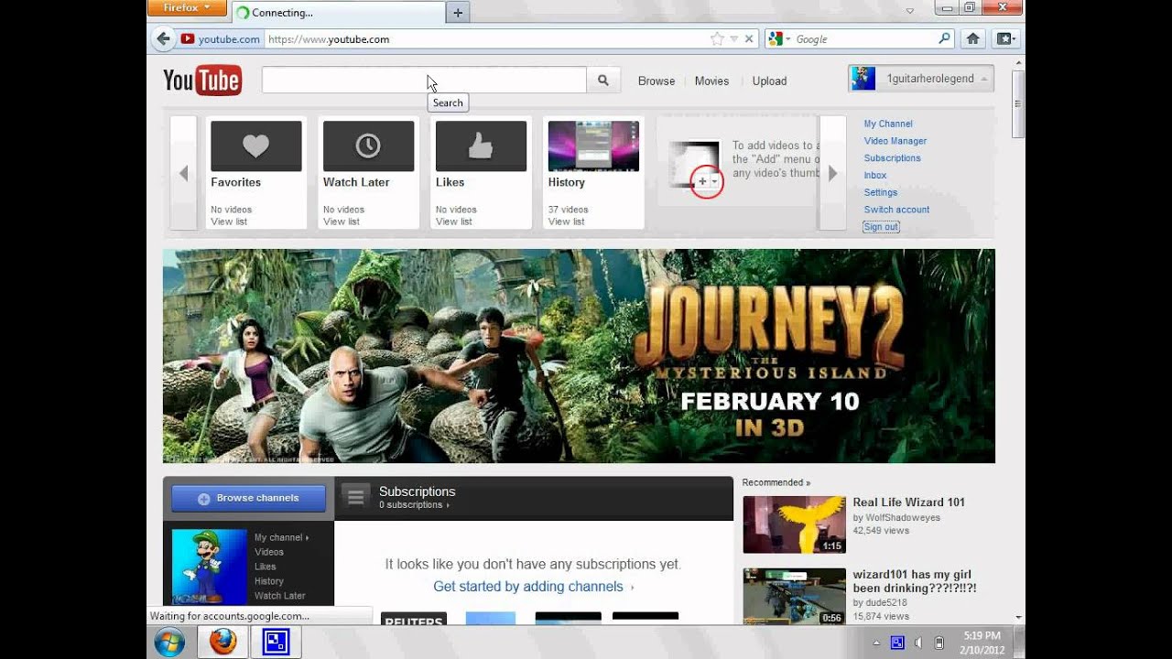This screenshot has width=1172, height=659.
Task: Open the Upload link
Action: tap(769, 81)
